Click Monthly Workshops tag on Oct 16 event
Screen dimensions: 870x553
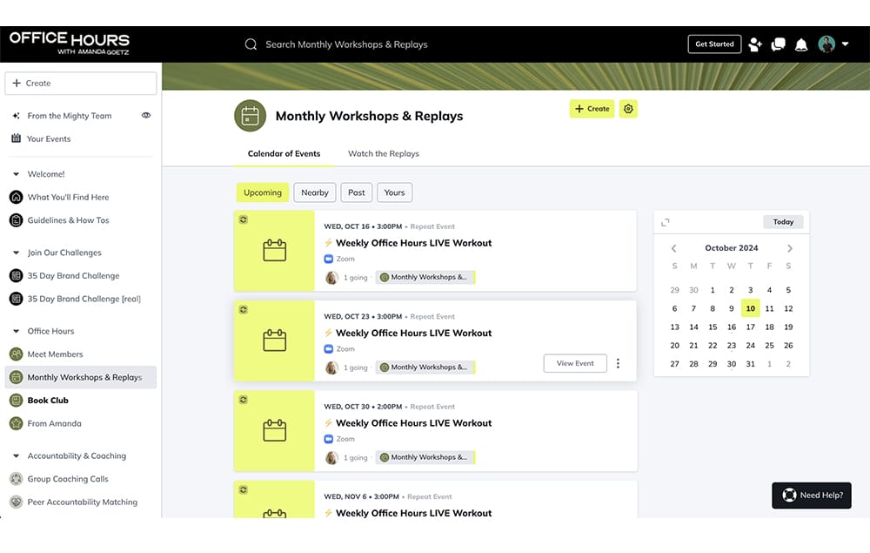click(x=425, y=277)
